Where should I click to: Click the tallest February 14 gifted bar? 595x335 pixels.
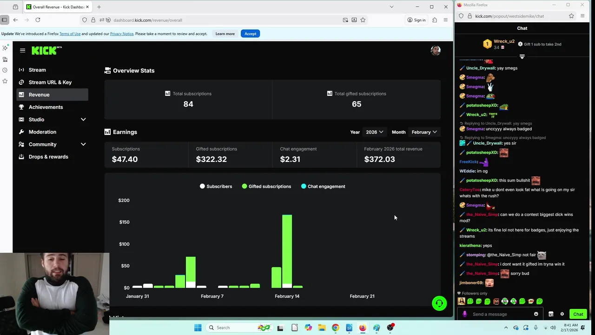tap(287, 249)
